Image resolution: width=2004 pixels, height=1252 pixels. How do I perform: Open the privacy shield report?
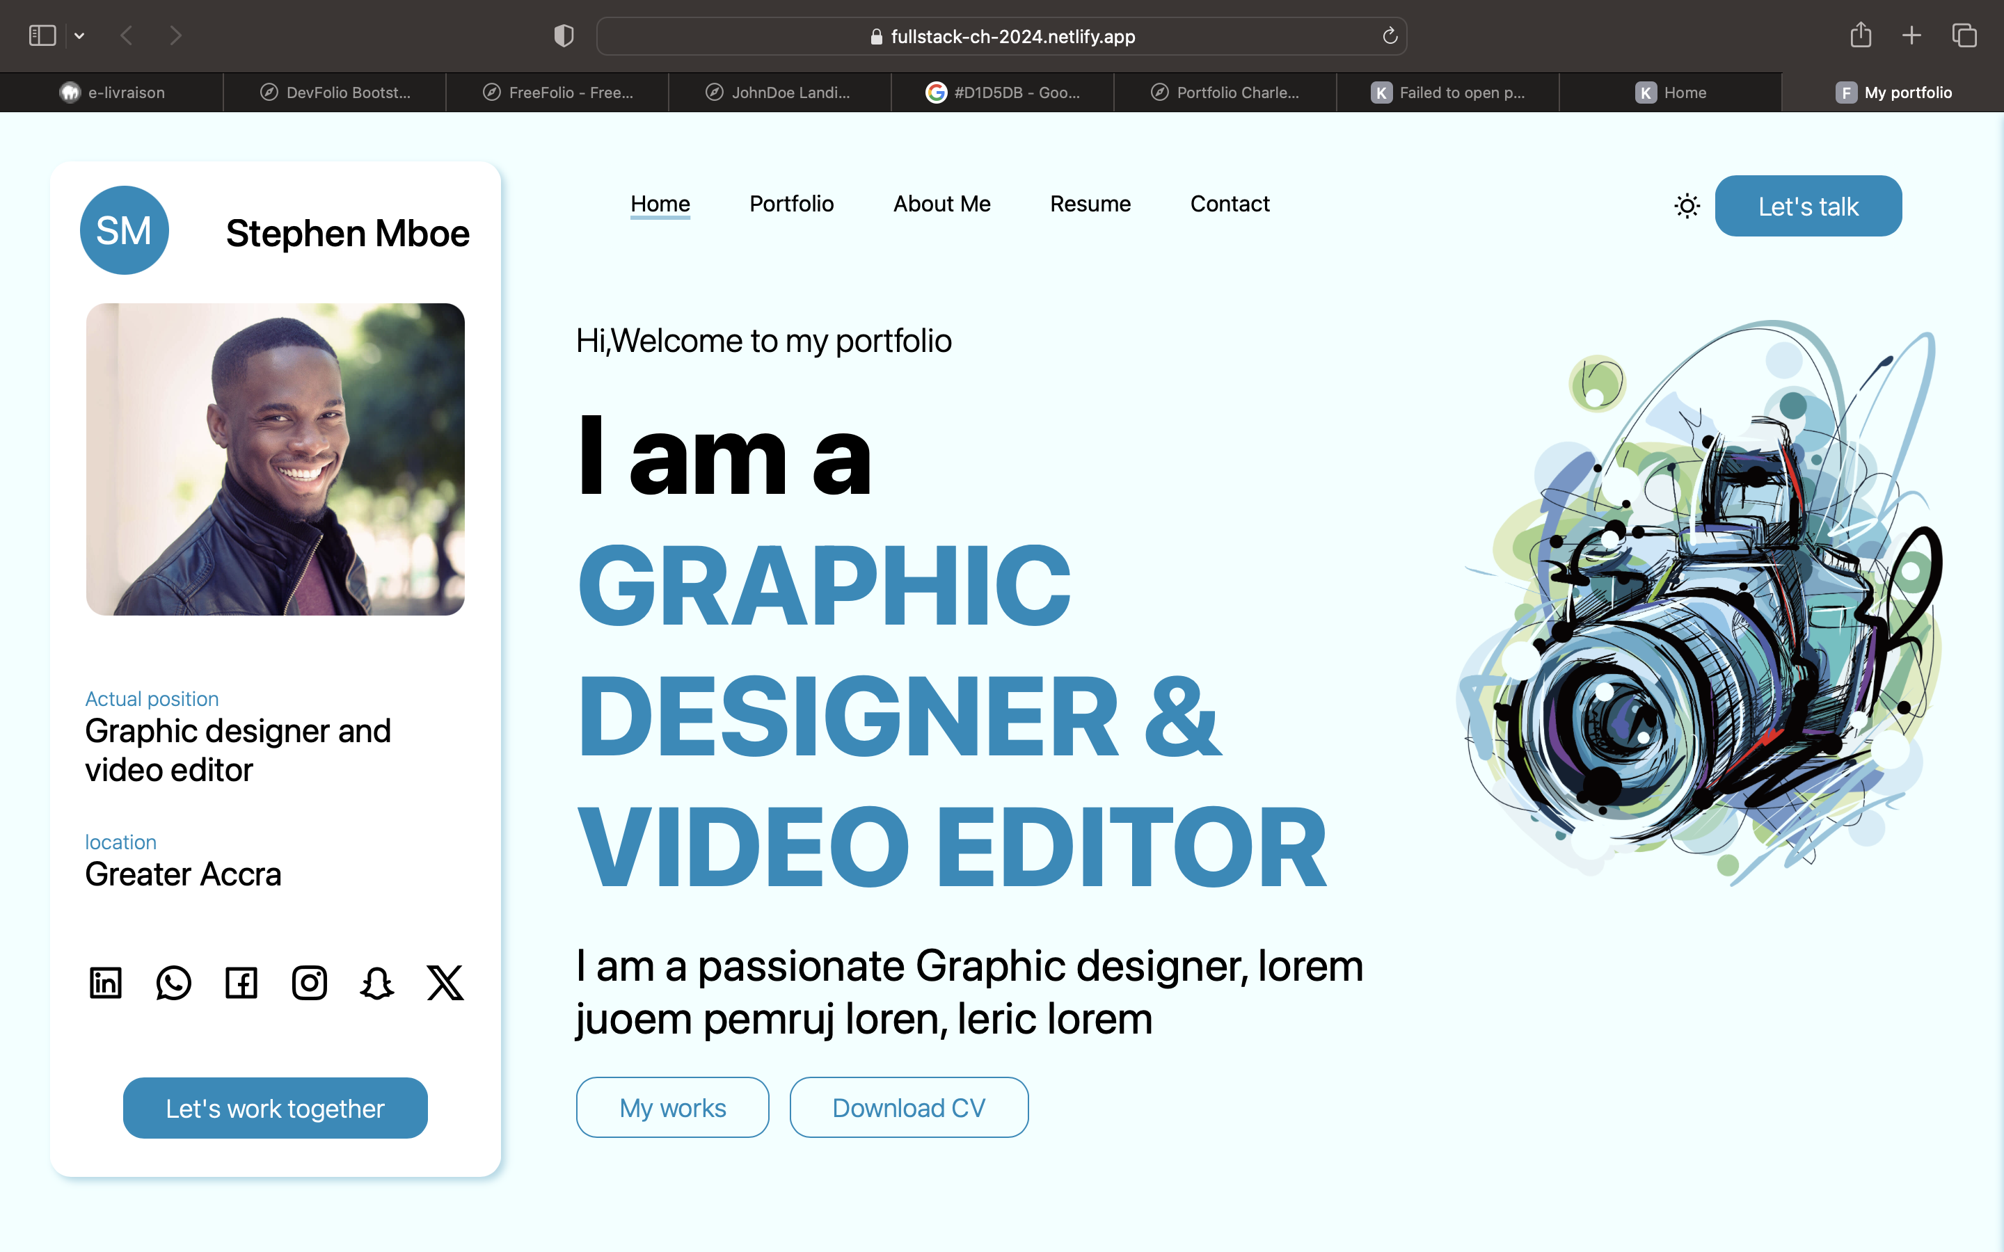click(x=564, y=35)
